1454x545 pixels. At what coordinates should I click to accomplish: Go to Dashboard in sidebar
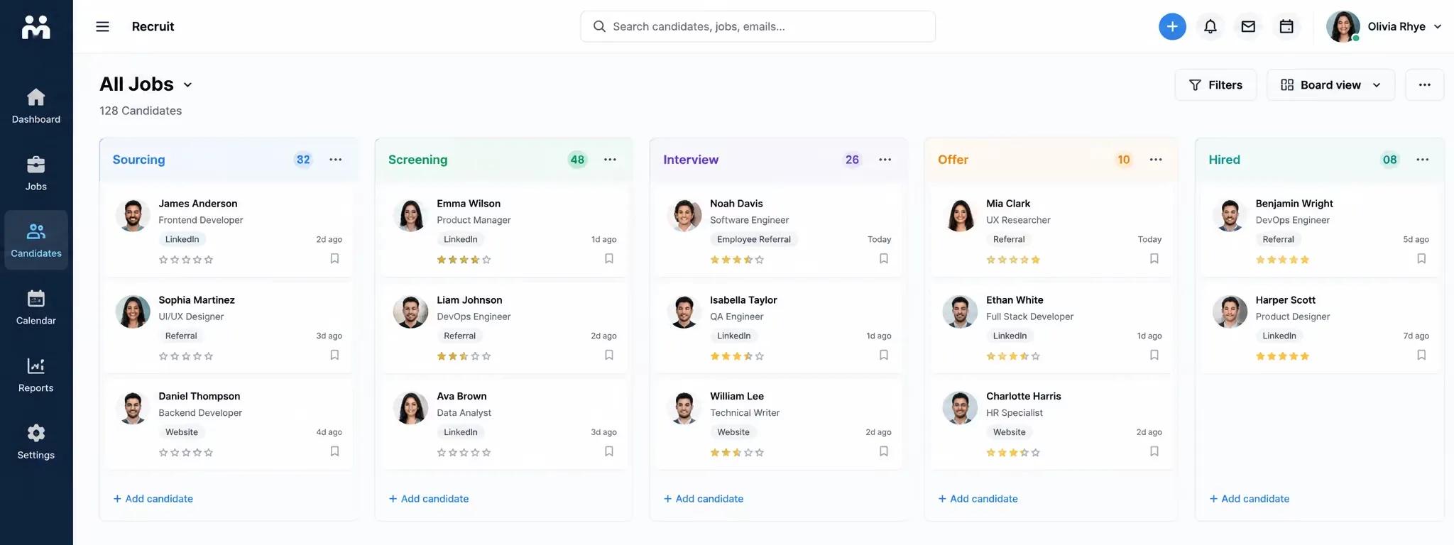tap(36, 106)
